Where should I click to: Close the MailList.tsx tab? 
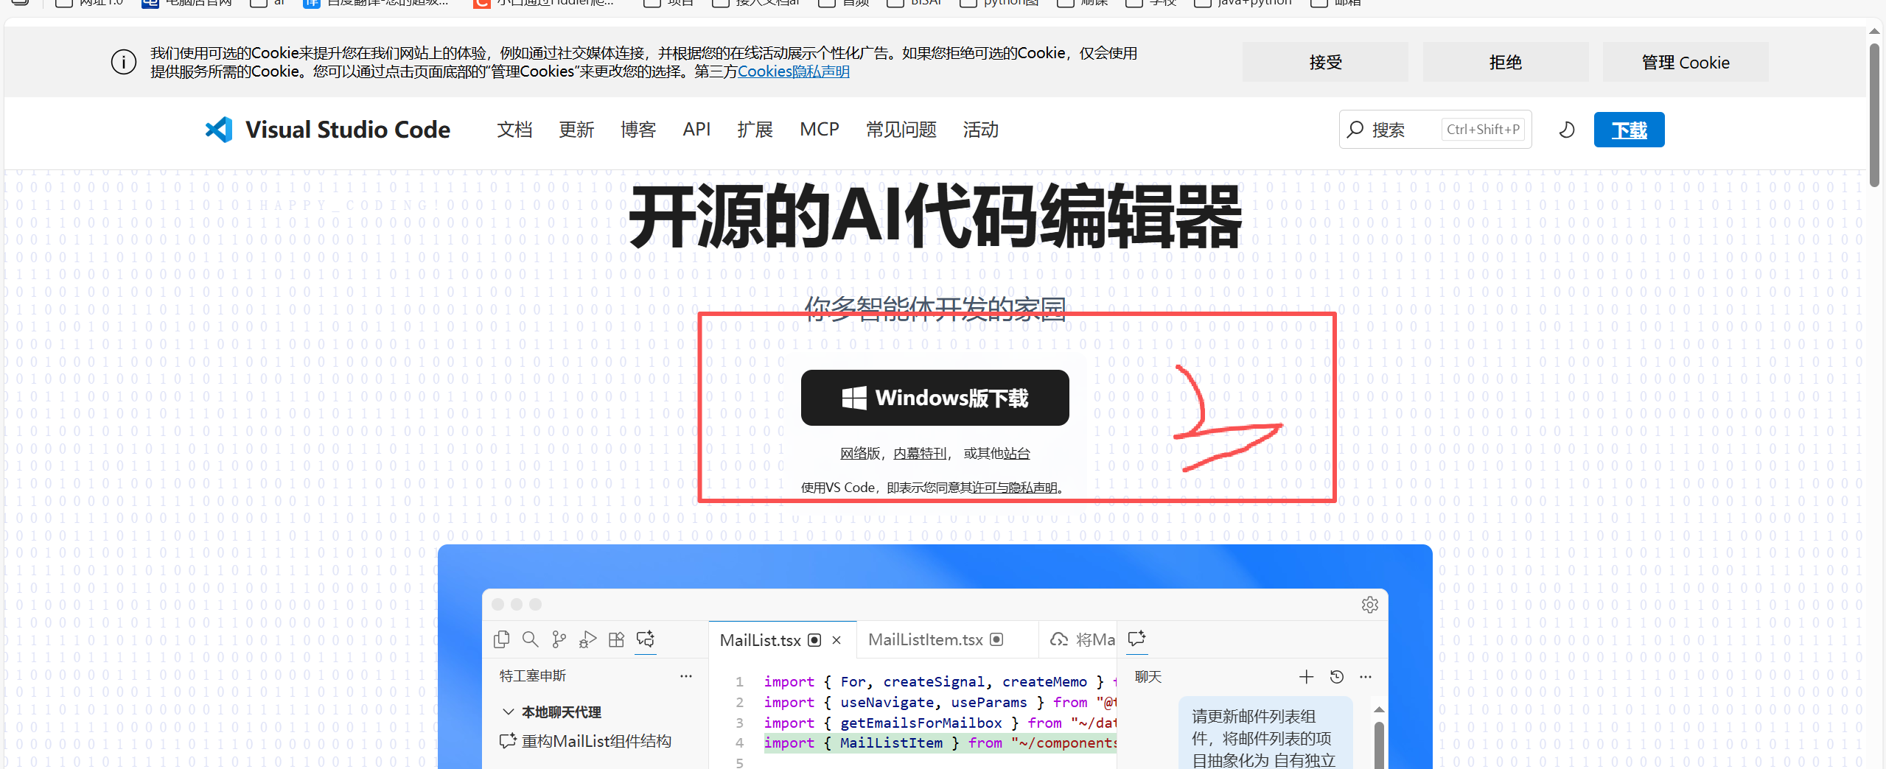[837, 640]
